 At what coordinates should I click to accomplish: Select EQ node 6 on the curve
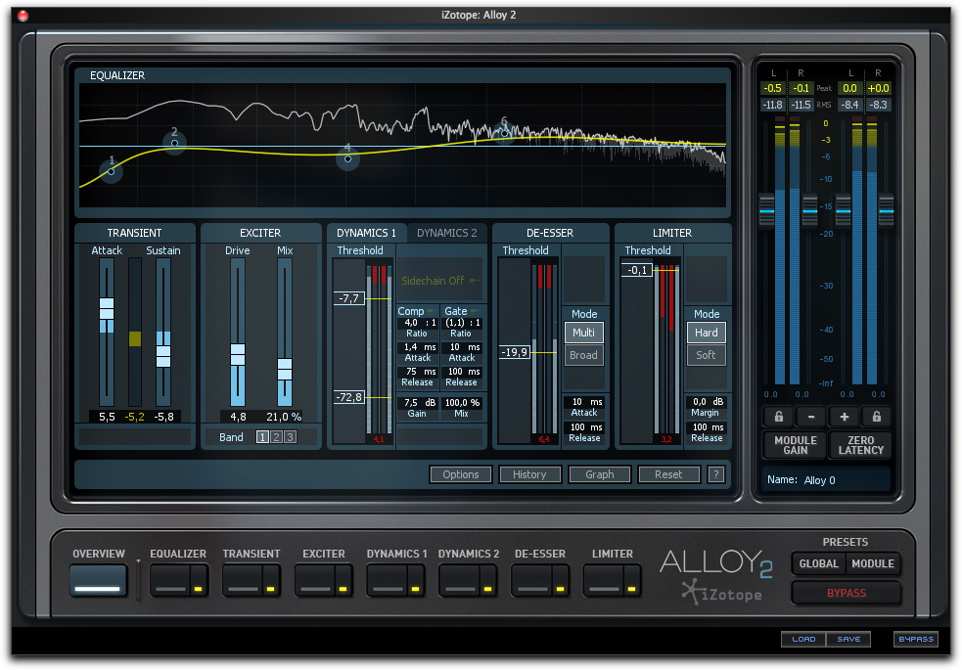coord(504,133)
